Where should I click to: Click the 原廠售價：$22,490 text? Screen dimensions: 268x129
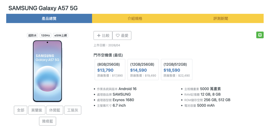(177, 76)
